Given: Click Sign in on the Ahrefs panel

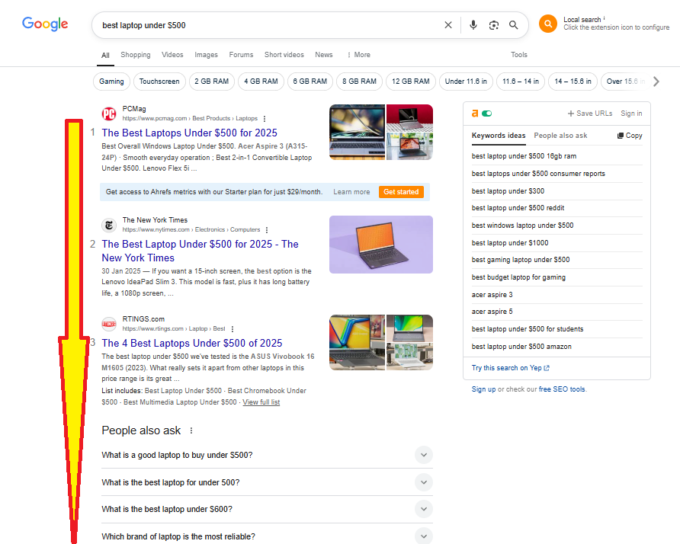Looking at the screenshot, I should (631, 113).
